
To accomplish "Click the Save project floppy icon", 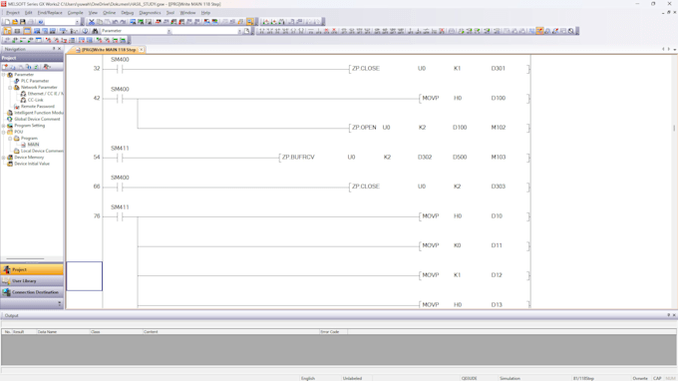I will coord(23,22).
